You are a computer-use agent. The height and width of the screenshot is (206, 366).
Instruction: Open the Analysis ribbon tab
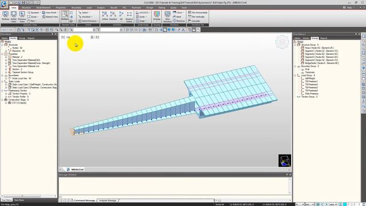101,7
